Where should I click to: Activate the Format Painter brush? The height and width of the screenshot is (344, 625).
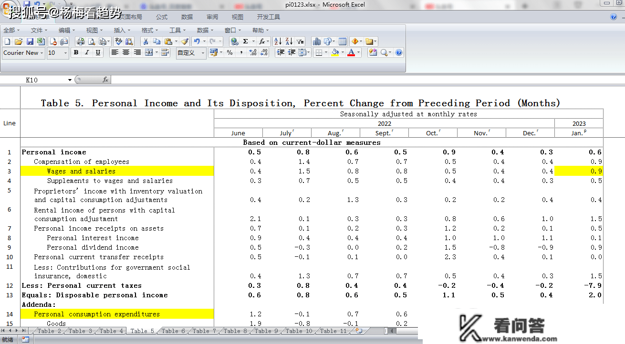184,41
